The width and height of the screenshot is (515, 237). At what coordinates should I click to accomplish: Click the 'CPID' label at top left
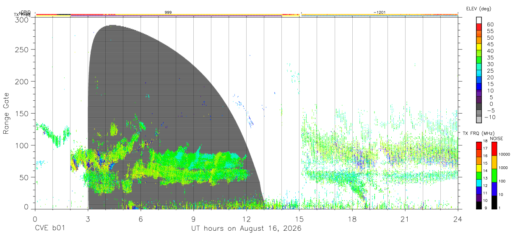click(26, 12)
